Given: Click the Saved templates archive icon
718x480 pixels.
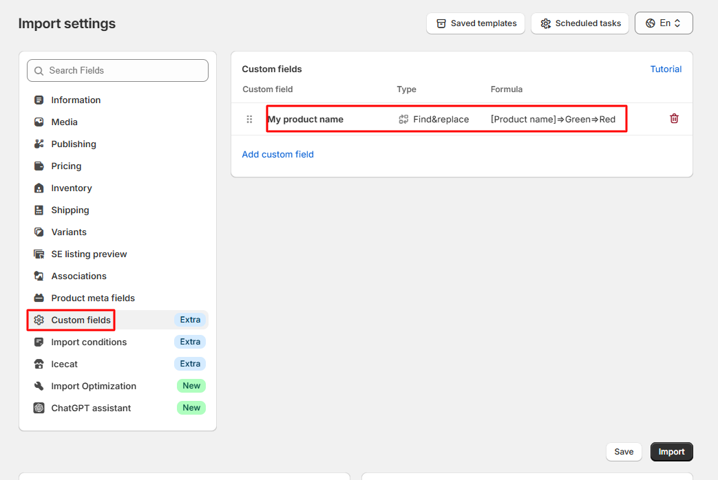Looking at the screenshot, I should (441, 23).
